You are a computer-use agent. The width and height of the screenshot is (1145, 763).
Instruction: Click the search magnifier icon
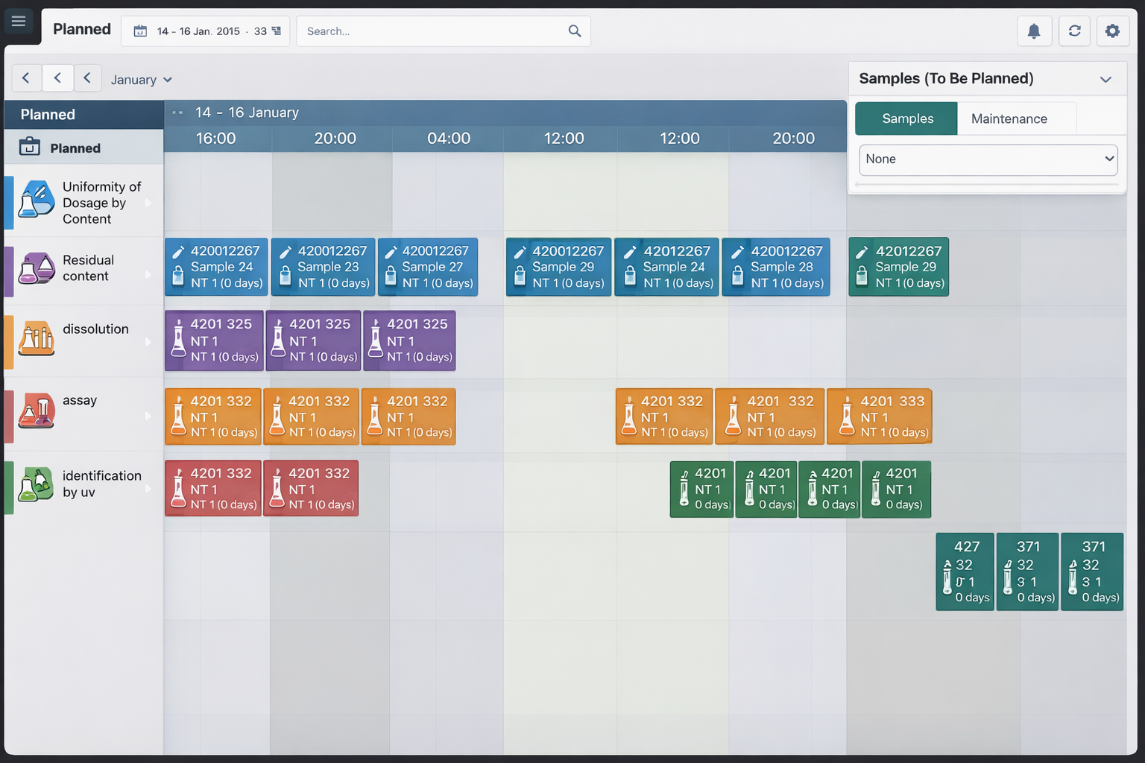click(x=574, y=31)
